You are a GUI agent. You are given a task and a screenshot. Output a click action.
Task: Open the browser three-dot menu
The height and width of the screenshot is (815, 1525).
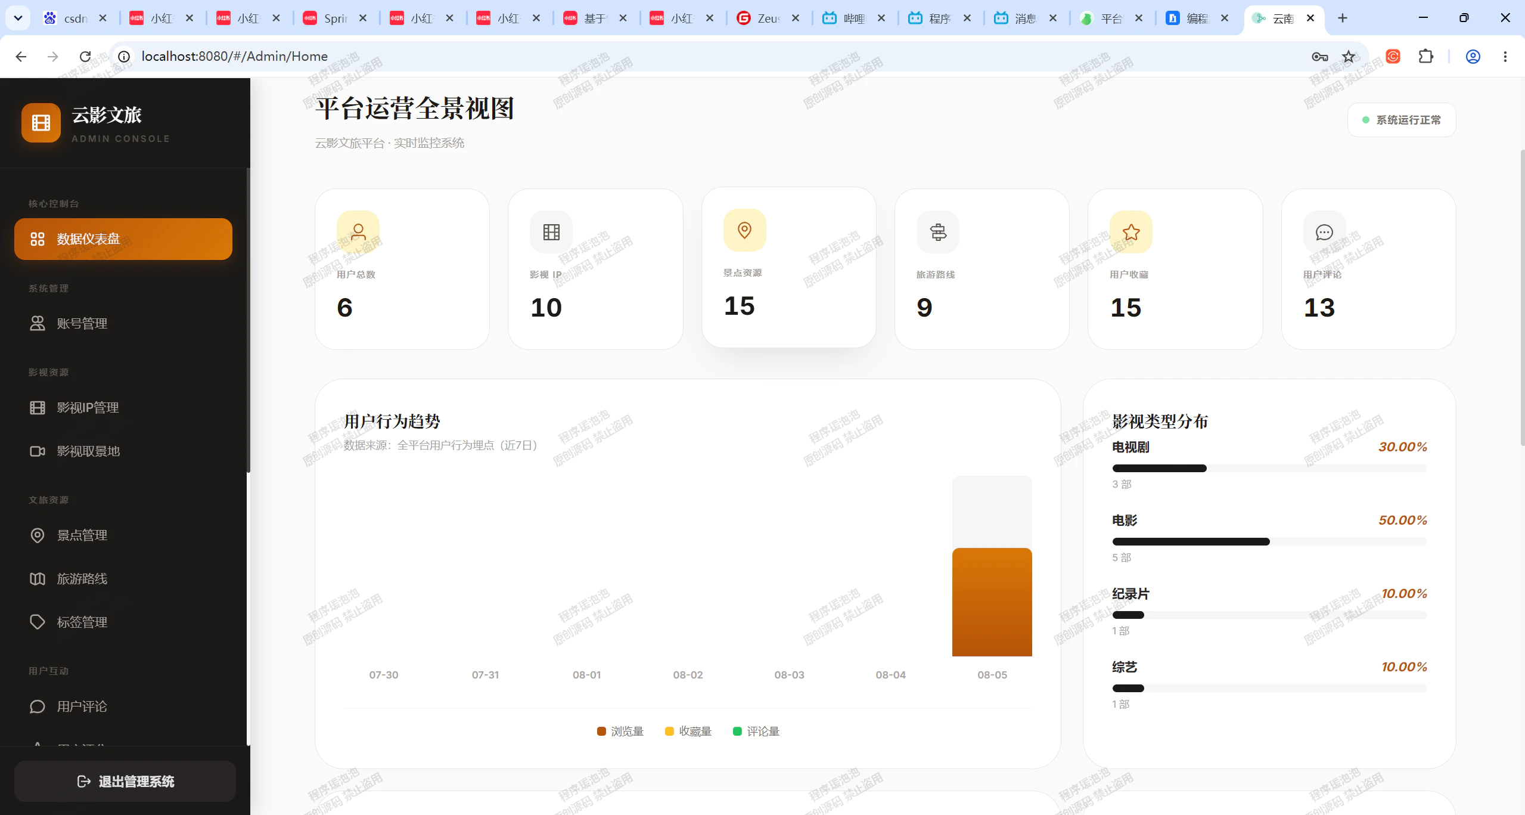pos(1505,57)
